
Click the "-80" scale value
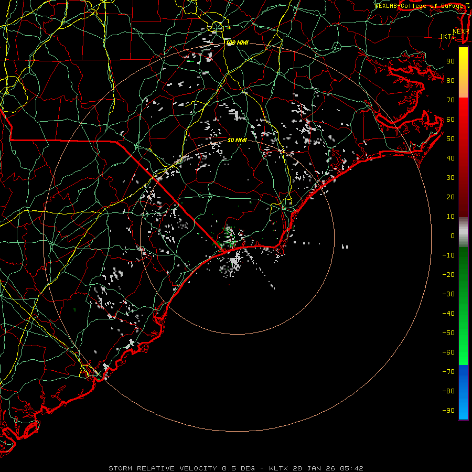coord(448,391)
